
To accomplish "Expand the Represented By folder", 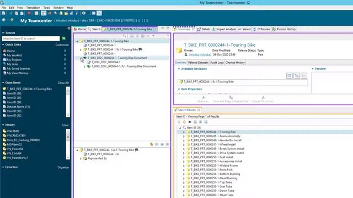I will click(81, 158).
